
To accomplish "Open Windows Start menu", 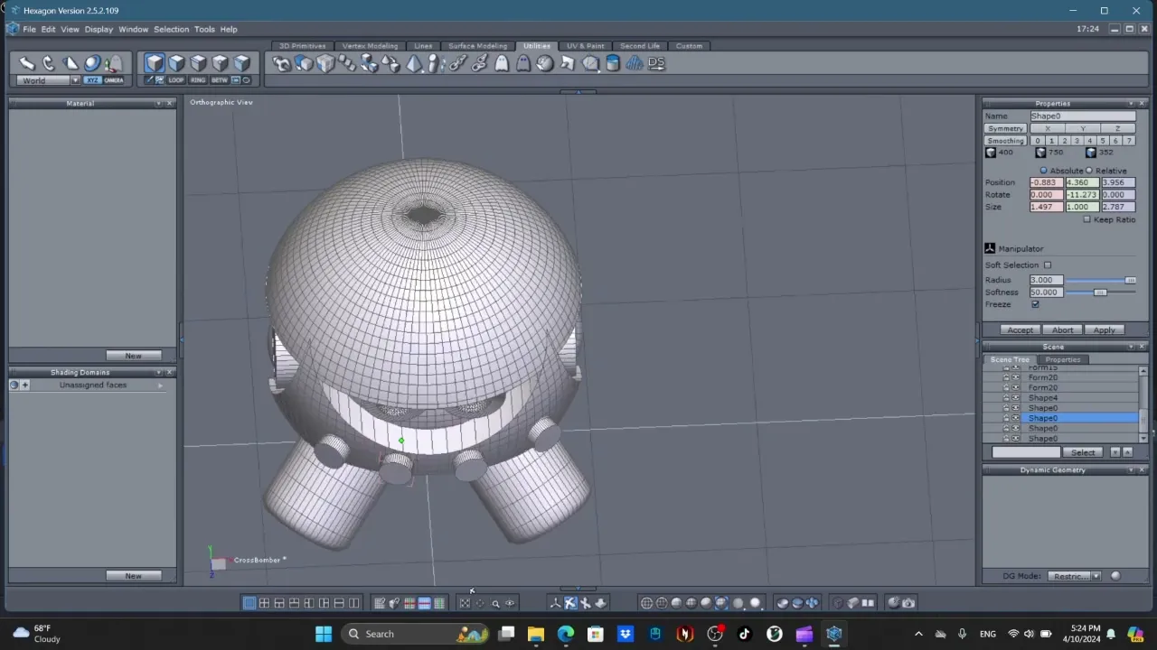I will coord(323,634).
